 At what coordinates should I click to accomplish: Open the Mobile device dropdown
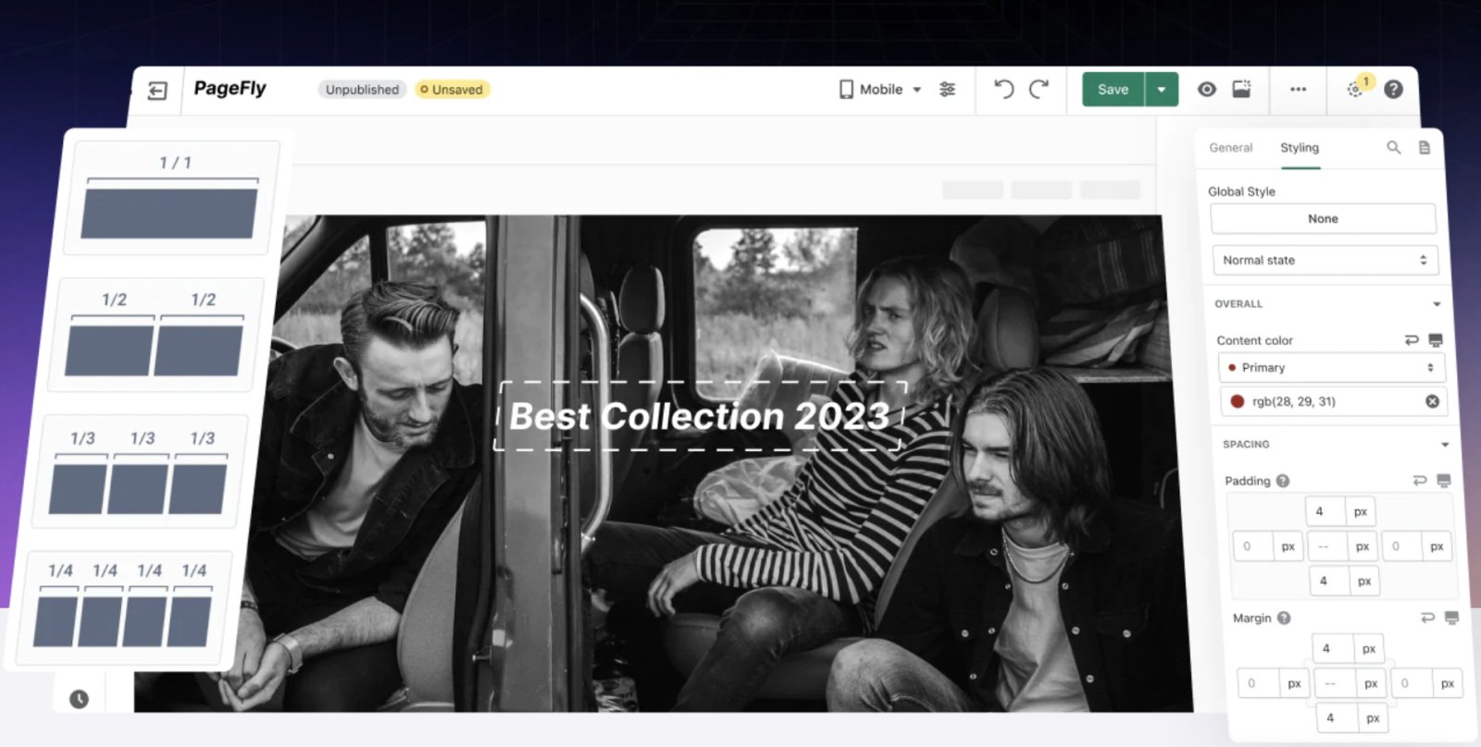point(880,90)
